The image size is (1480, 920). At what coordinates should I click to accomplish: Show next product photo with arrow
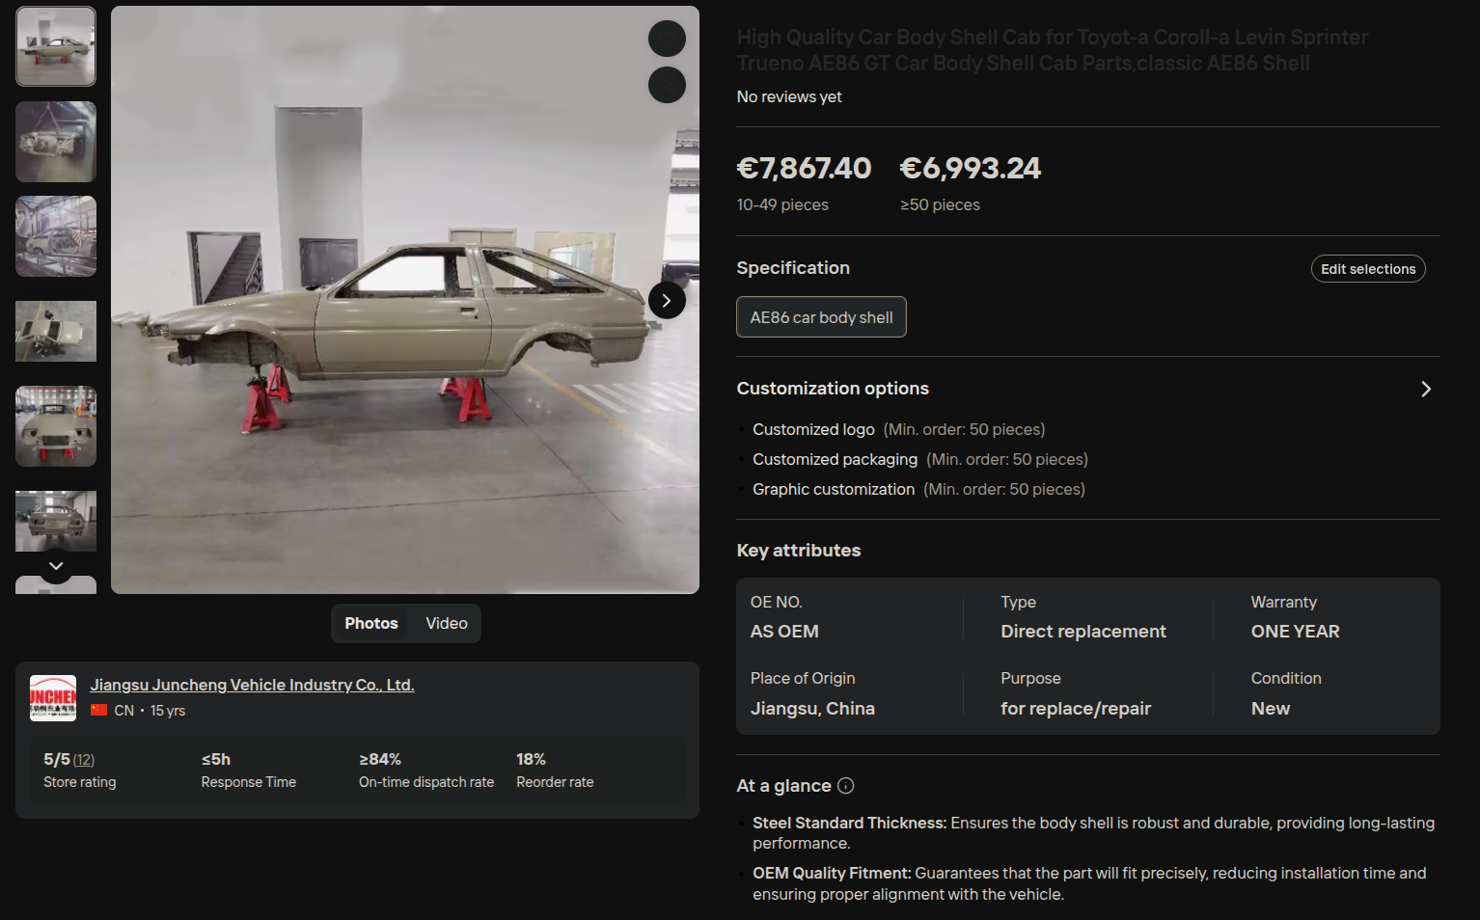coord(667,301)
